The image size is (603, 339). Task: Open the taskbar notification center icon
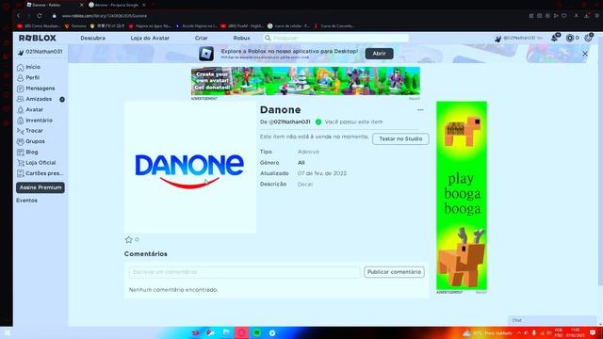click(593, 332)
